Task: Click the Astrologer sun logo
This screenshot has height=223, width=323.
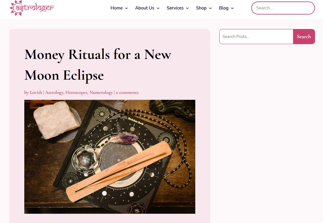Action: click(x=31, y=8)
